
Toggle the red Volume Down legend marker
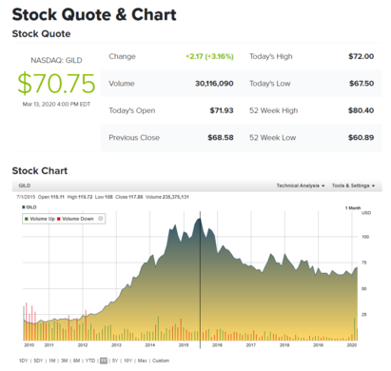click(x=59, y=219)
